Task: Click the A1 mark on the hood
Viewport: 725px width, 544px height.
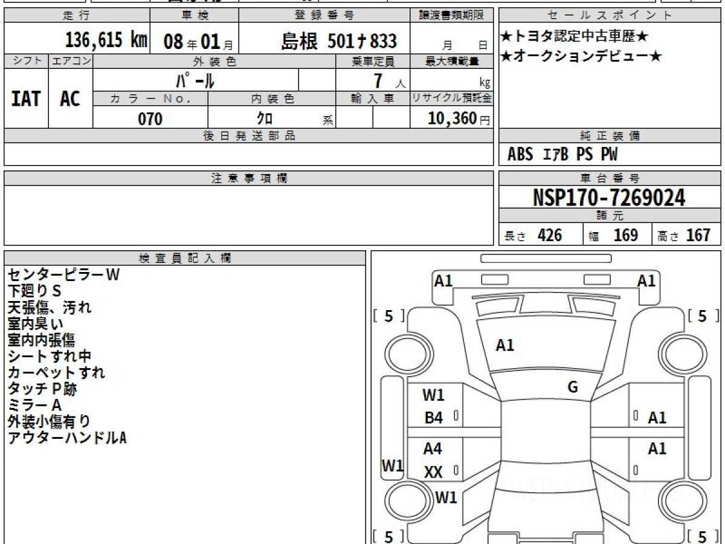Action: tap(504, 346)
